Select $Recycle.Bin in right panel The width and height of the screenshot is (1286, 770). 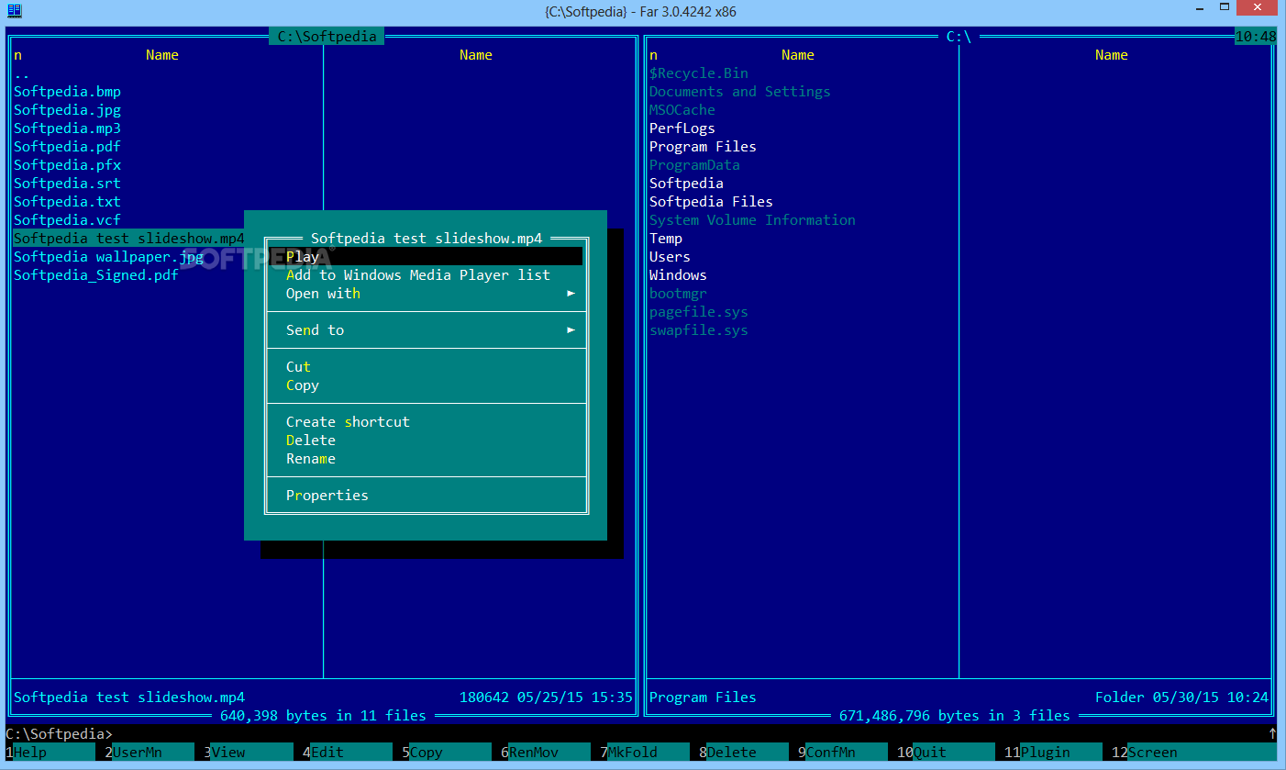tap(699, 73)
